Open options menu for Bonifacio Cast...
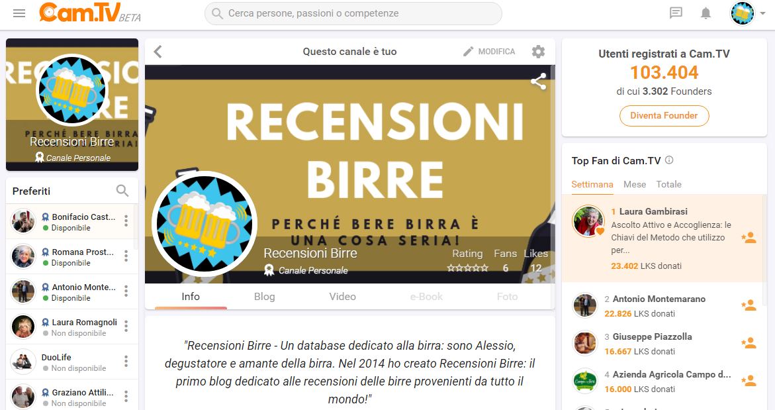Image resolution: width=775 pixels, height=410 pixels. 126,221
